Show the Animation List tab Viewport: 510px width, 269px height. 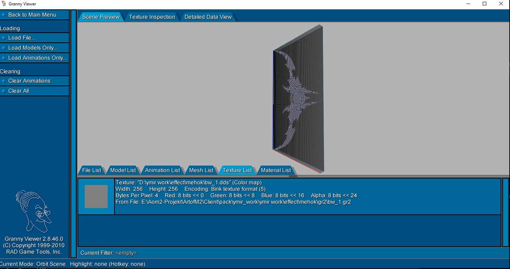[162, 170]
